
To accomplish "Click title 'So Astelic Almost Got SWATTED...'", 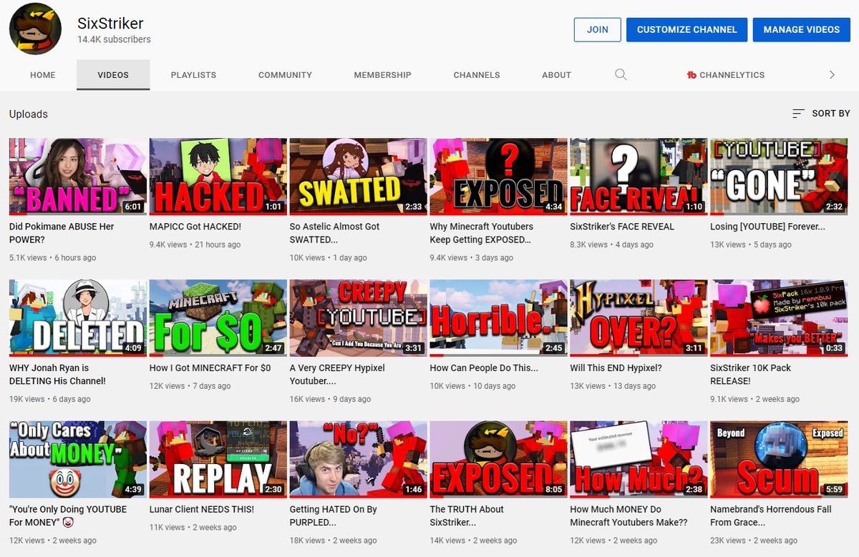I will [x=335, y=233].
